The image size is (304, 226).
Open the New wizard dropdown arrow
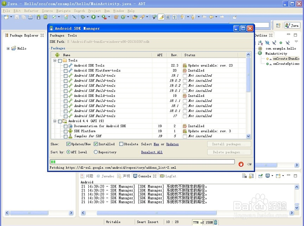click(11, 17)
